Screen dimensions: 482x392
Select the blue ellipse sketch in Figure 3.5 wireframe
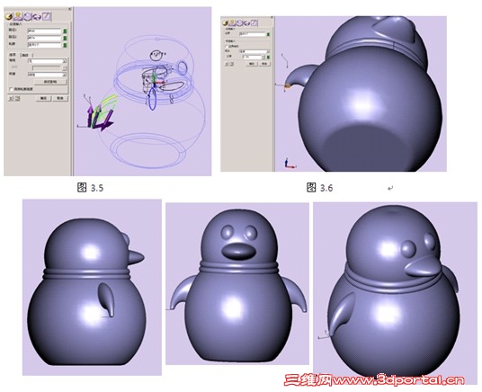pyautogui.click(x=153, y=99)
